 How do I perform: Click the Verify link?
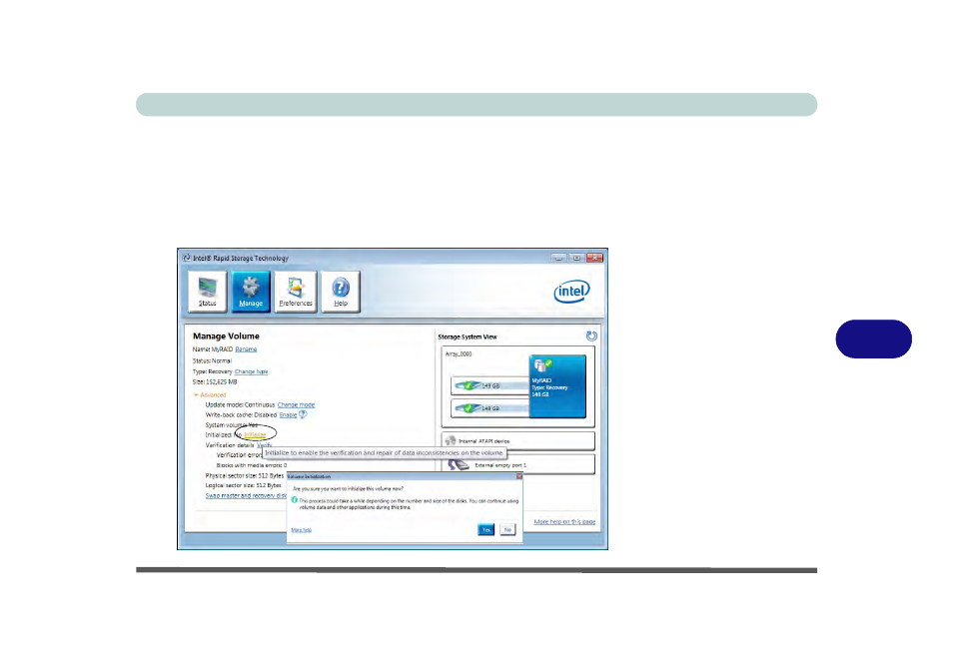264,445
